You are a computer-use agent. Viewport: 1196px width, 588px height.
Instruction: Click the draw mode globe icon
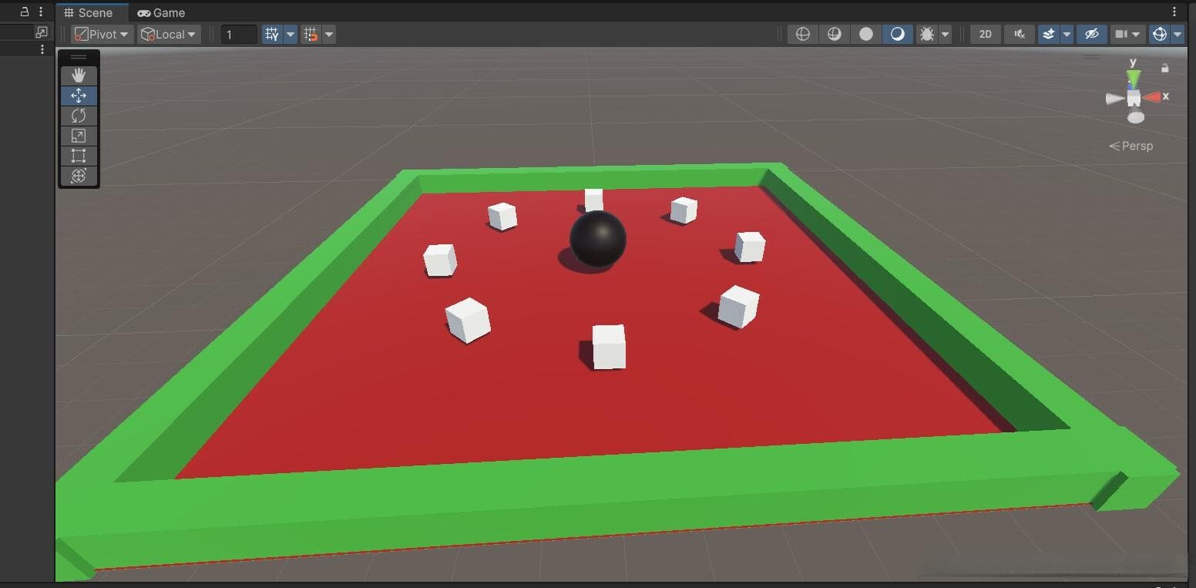(x=803, y=34)
